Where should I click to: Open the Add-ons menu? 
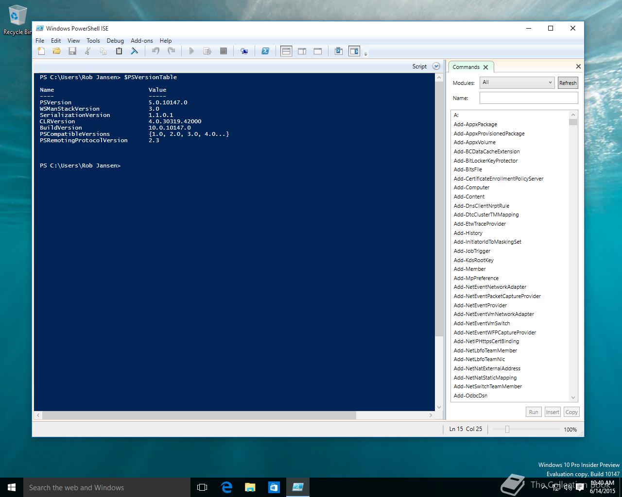pyautogui.click(x=142, y=41)
